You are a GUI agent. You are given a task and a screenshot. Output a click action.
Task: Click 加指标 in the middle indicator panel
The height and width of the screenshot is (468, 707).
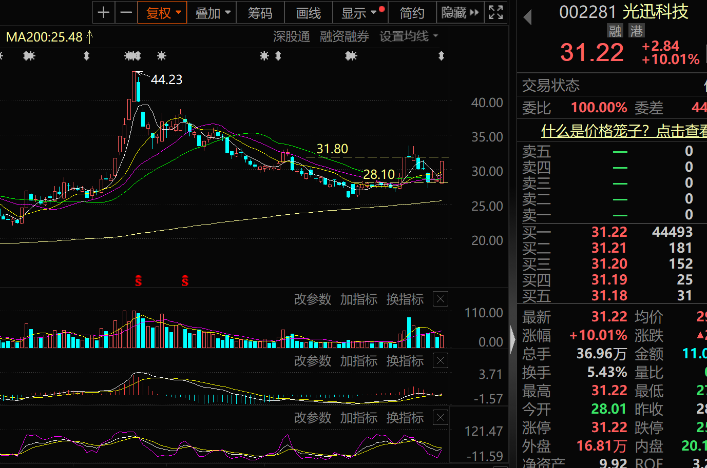pos(359,360)
